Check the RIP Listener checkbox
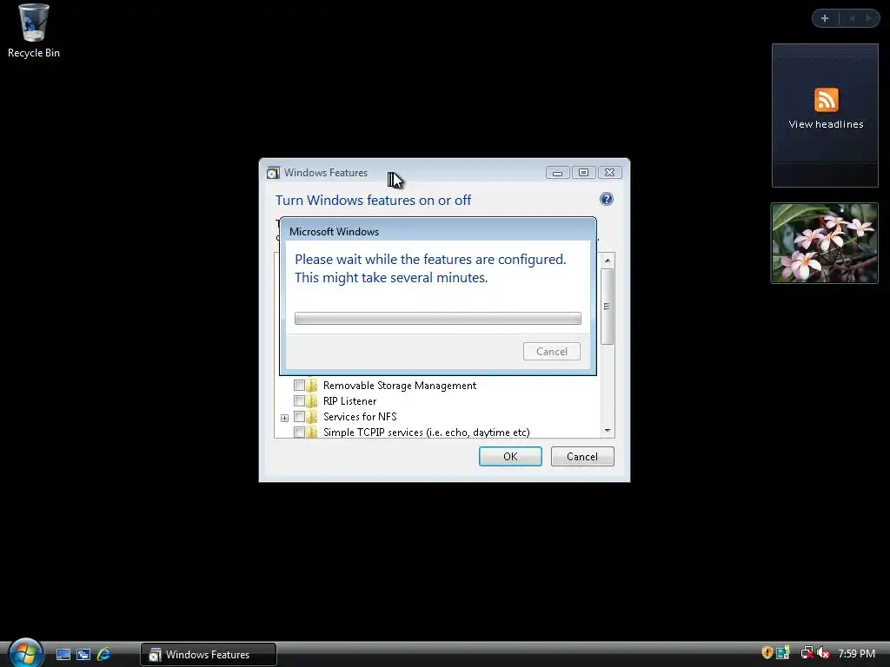 tap(299, 401)
